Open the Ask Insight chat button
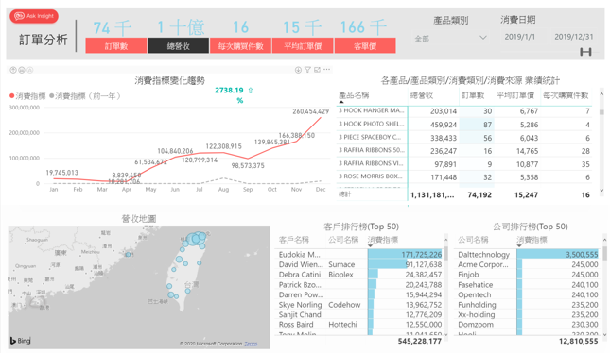The height and width of the screenshot is (353, 610). pos(34,16)
